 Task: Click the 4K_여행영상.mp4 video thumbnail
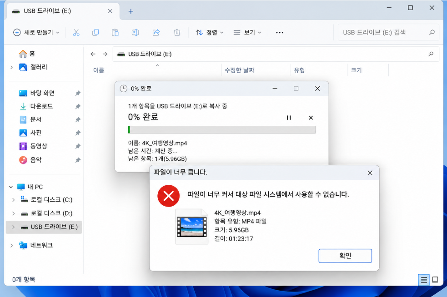(192, 227)
